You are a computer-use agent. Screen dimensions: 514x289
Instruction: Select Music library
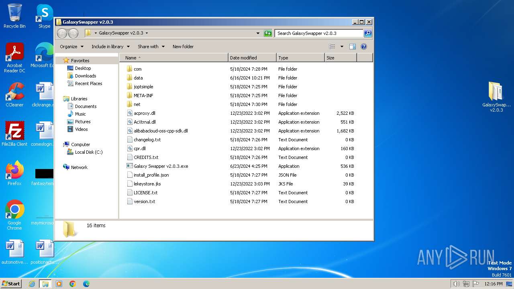coord(80,114)
